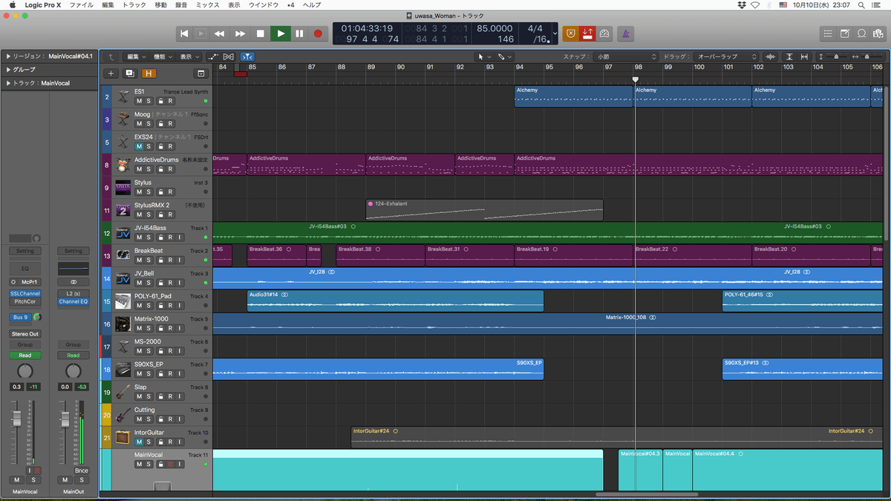Click the playhead marker at bar 98

tap(635, 79)
